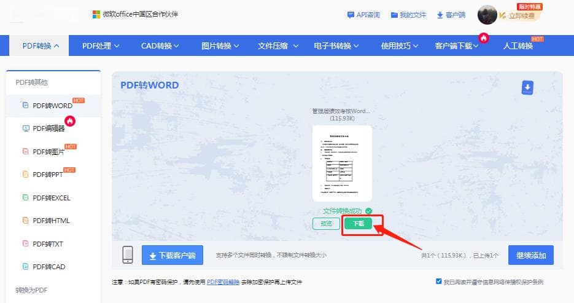This screenshot has height=303, width=574.
Task: Click the 我的文件 folder icon
Action: (394, 15)
